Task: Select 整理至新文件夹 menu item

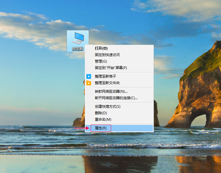Action: [x=119, y=83]
